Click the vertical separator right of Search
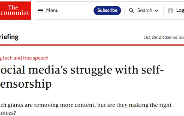The height and width of the screenshot is (116, 184). (164, 10)
